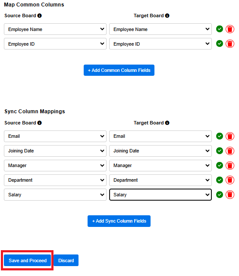This screenshot has height=276, width=239.
Task: Click green checkmark on Employee Name row
Action: [220, 29]
